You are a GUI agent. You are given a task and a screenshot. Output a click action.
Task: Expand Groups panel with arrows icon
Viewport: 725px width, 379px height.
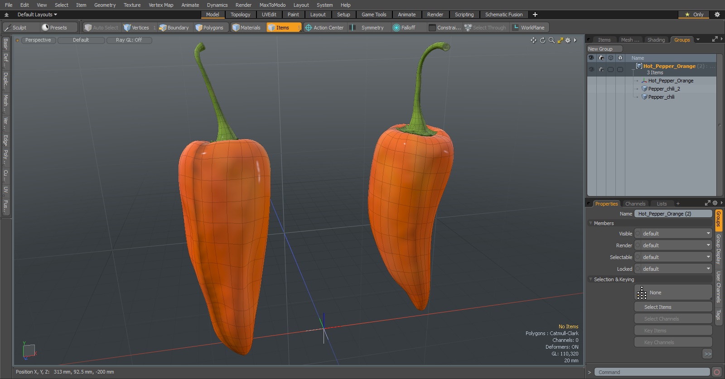[x=715, y=39]
